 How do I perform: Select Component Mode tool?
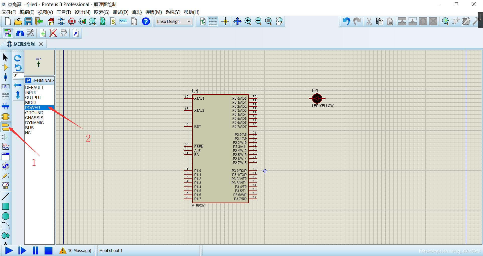pos(5,67)
